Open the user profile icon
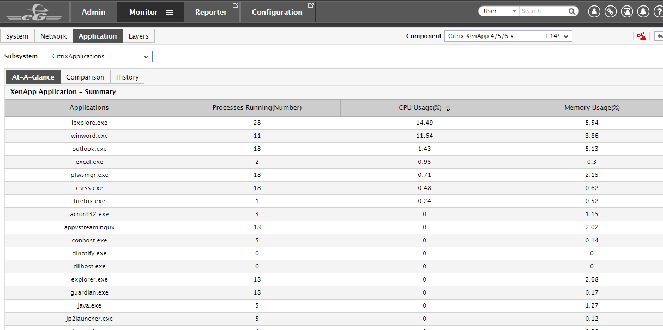Viewport: 663px width, 330px height. [x=594, y=11]
